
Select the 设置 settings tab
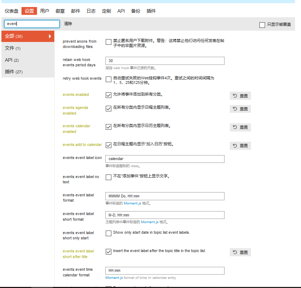[29, 11]
